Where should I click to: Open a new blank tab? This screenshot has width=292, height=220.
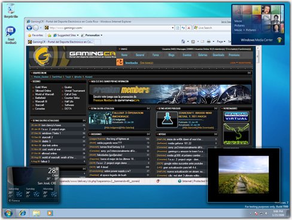coord(98,42)
